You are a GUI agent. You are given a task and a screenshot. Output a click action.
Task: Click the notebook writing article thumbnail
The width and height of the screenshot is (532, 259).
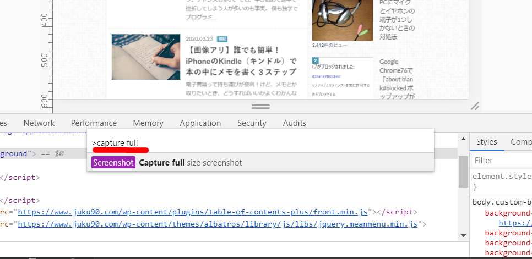[146, 57]
